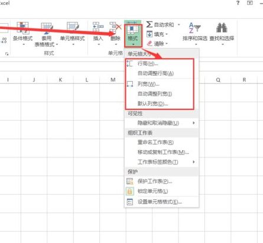Click the Delete cells icon
Screen dimensions: 263x243
pyautogui.click(x=115, y=27)
